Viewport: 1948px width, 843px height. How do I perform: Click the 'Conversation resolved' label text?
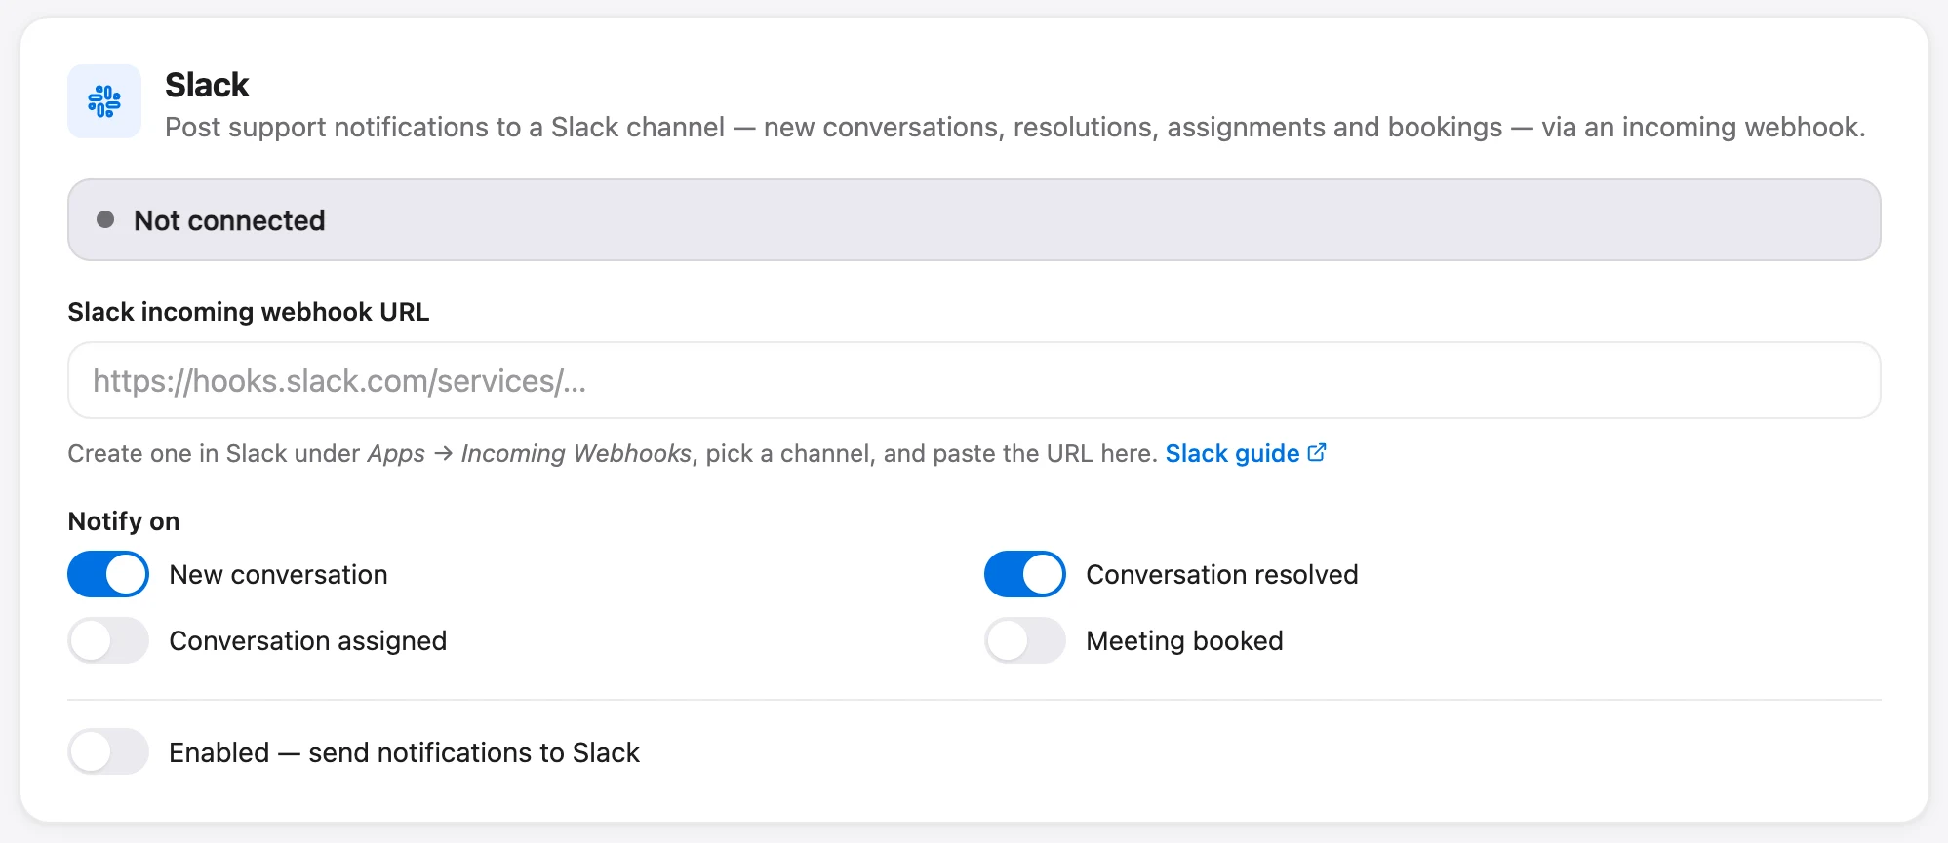1222,574
